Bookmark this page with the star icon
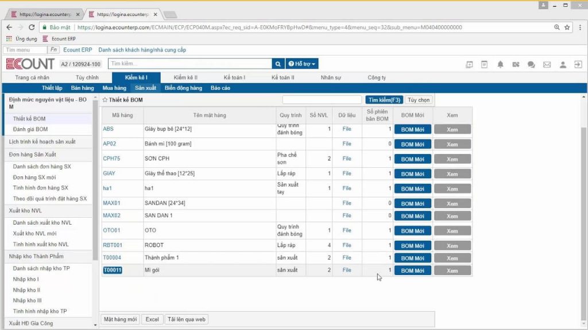 tap(567, 27)
